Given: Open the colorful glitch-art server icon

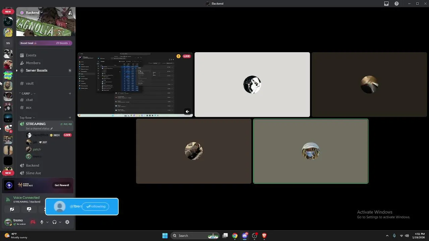Looking at the screenshot, I should (8, 75).
